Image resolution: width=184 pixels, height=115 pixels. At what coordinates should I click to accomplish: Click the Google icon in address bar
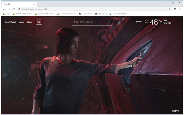point(19,9)
